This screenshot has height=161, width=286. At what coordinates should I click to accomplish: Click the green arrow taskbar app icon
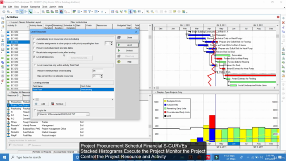click(216, 157)
